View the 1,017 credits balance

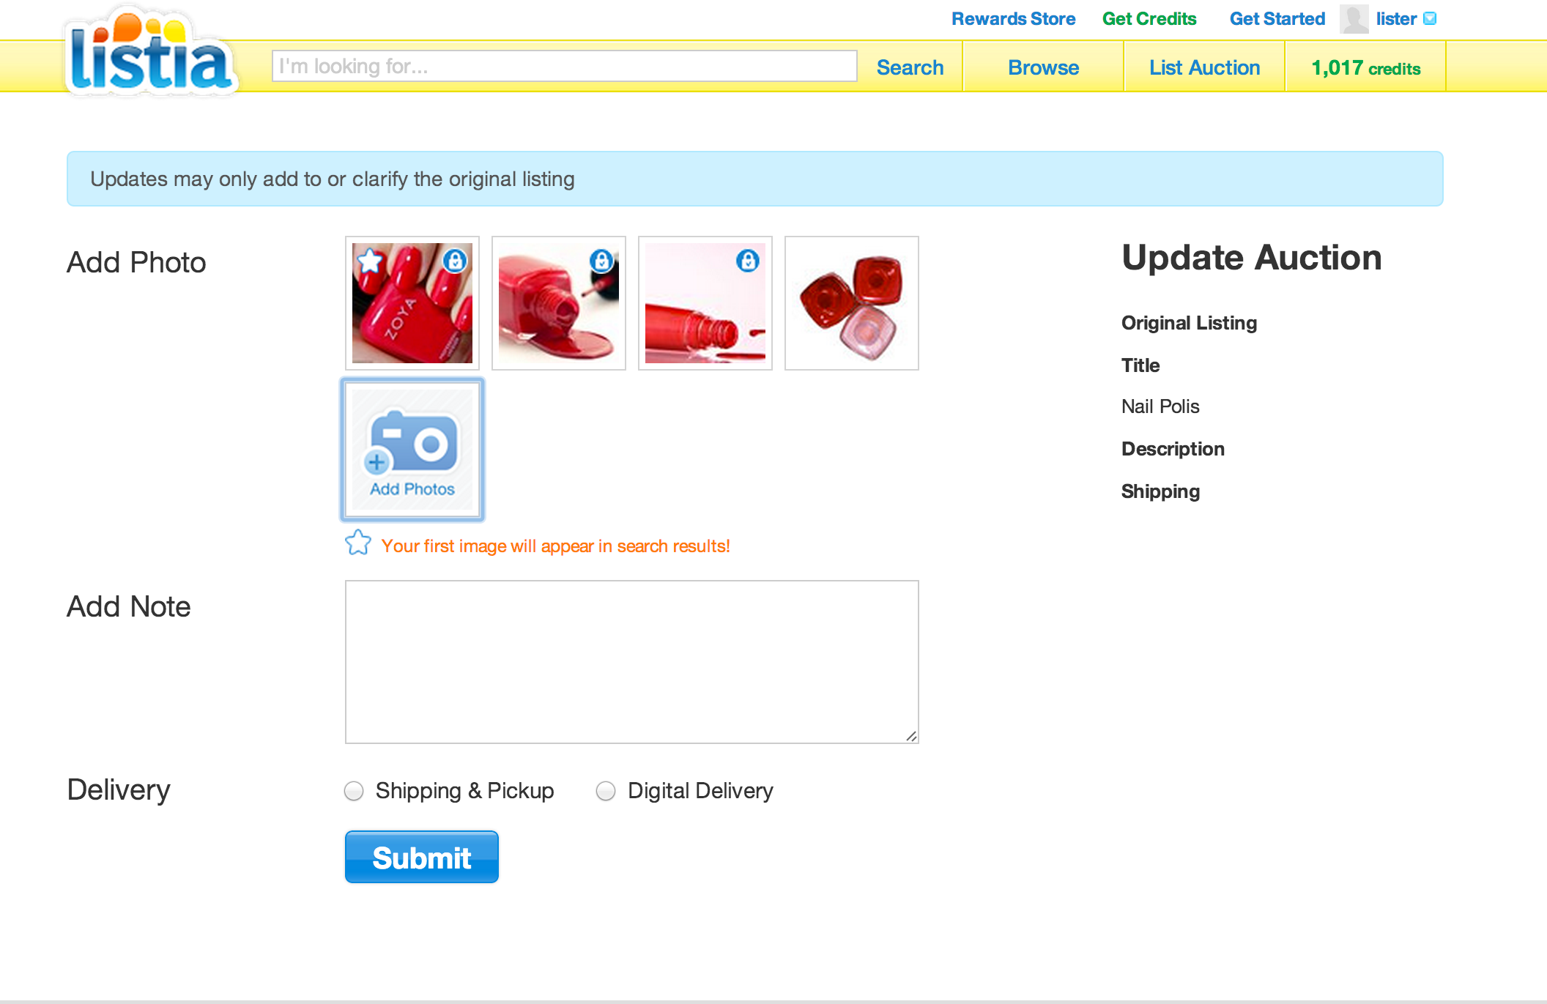[x=1365, y=67]
